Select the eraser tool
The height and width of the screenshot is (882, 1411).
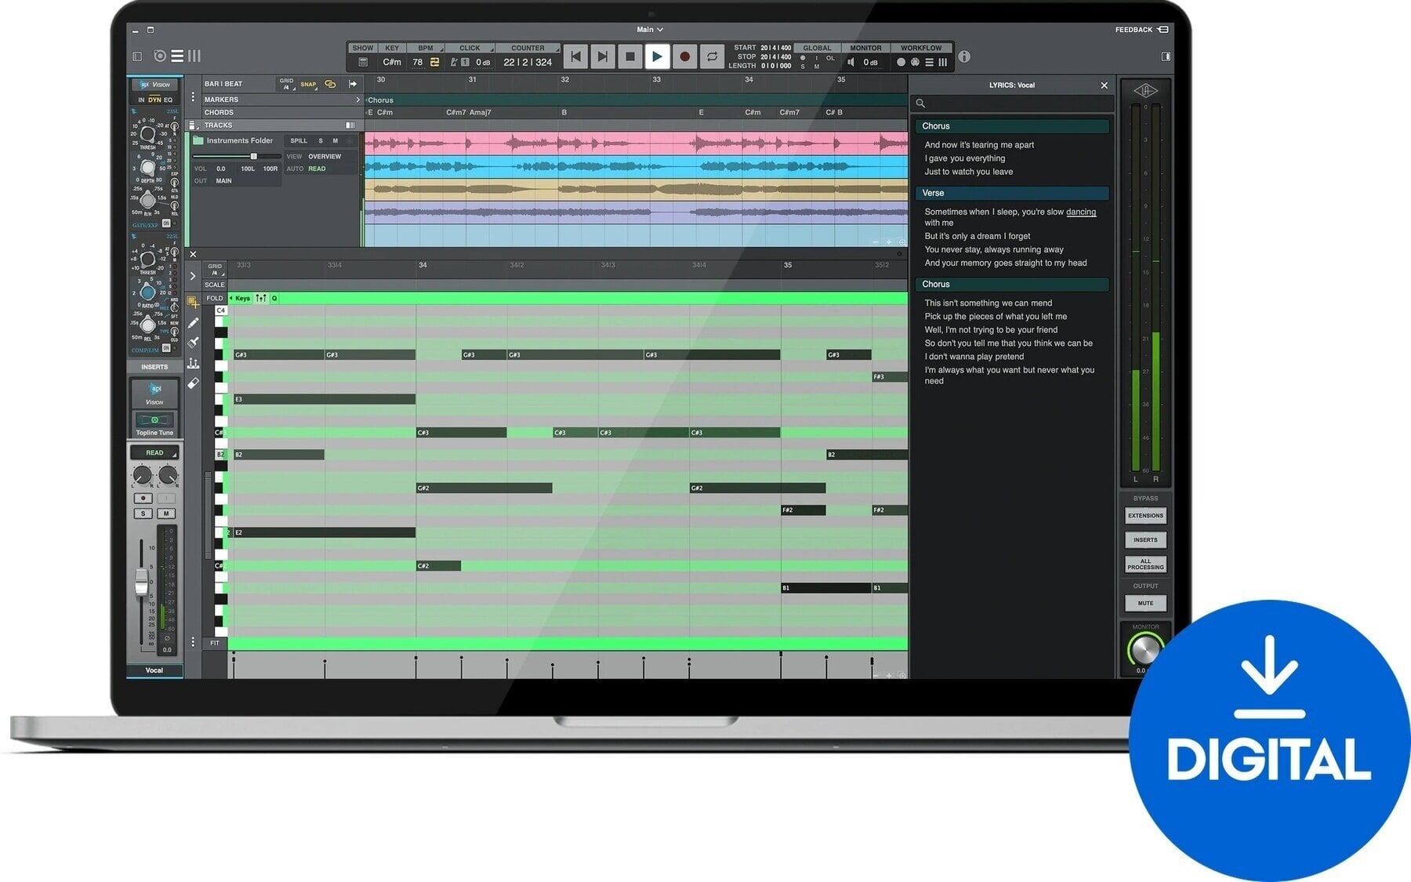pyautogui.click(x=193, y=383)
